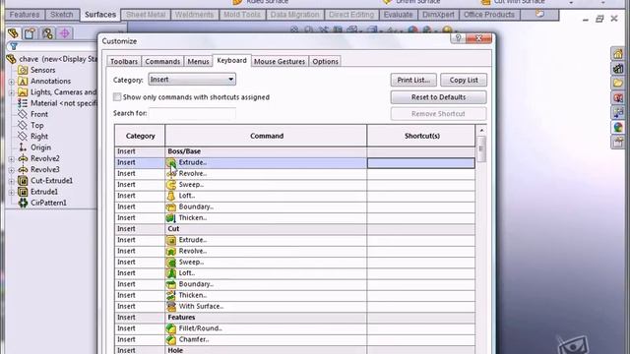630x354 pixels.
Task: Open Design Library task pane icon
Action: click(x=618, y=68)
